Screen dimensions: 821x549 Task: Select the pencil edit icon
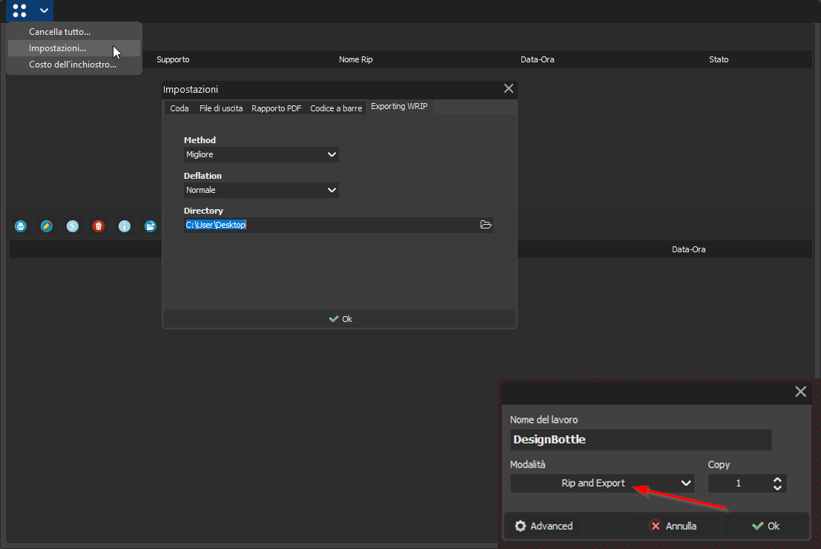coord(46,226)
